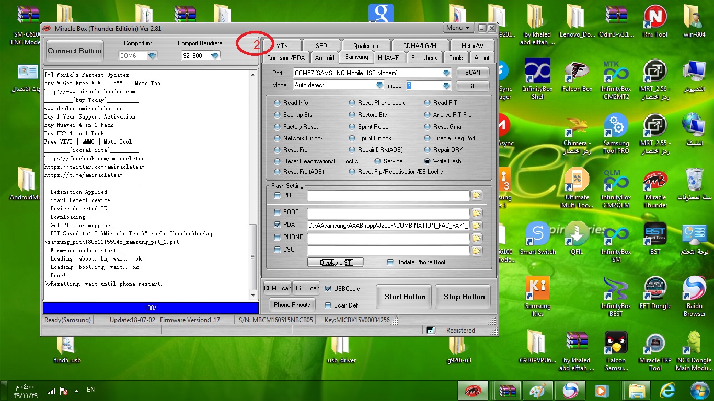Click the Miracle Box taskbar icon

473,391
